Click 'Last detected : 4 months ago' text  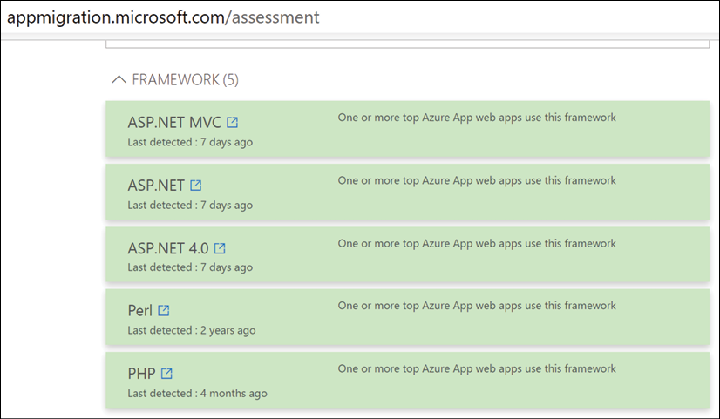[198, 393]
